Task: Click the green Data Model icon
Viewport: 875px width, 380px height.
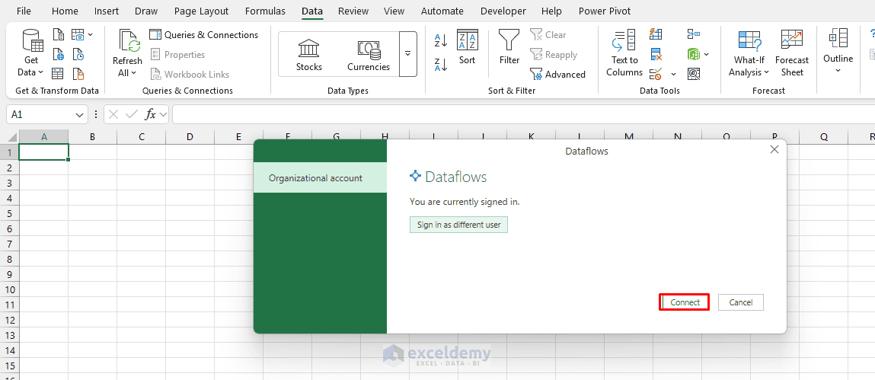Action: [694, 54]
